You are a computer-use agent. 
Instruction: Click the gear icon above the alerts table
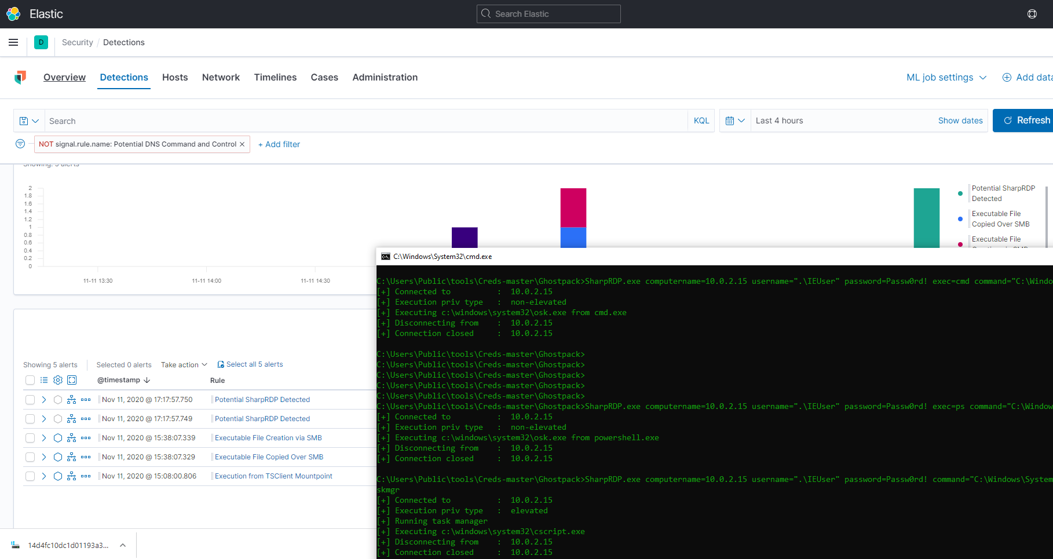(x=57, y=380)
